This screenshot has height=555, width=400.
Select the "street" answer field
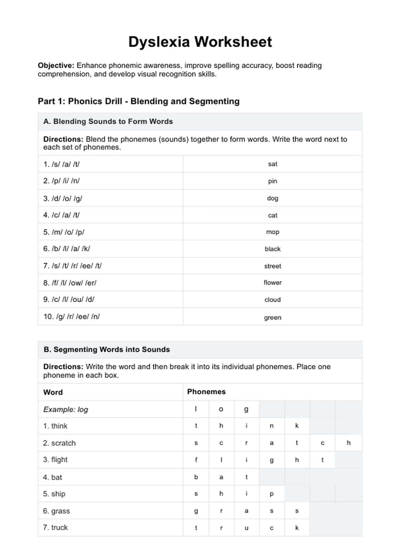[x=272, y=266]
